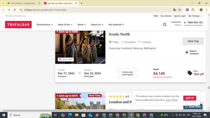Close the Verify Codes SimplyCodes tab
Image resolution: width=210 pixels, height=118 pixels.
tap(39, 3)
